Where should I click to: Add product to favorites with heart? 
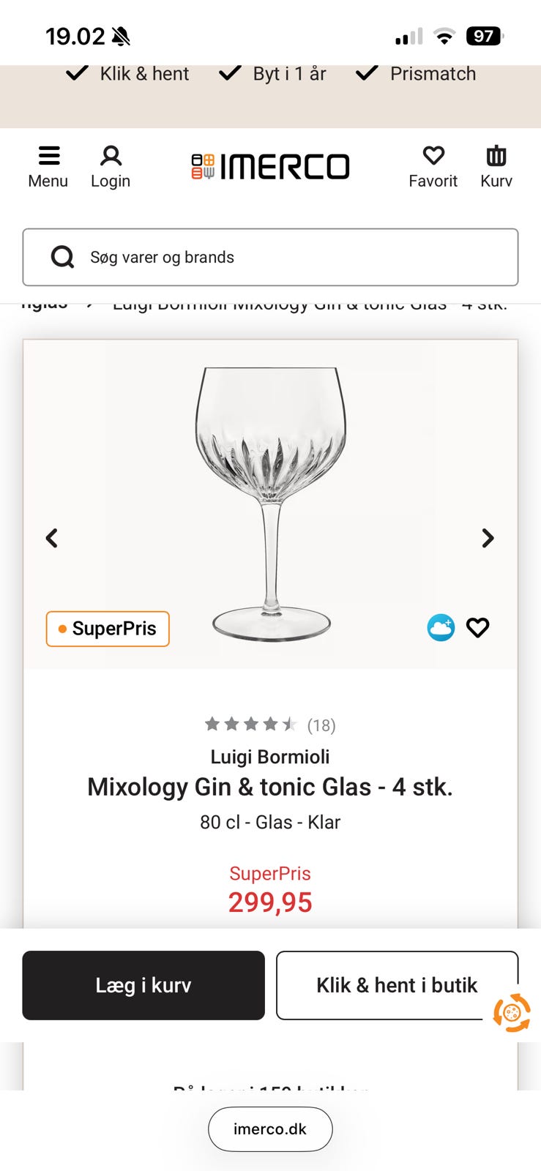[x=478, y=628]
